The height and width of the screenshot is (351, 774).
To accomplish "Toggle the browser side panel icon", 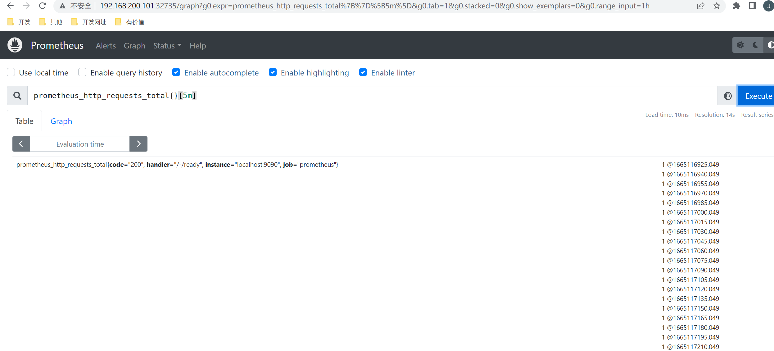I will click(753, 6).
